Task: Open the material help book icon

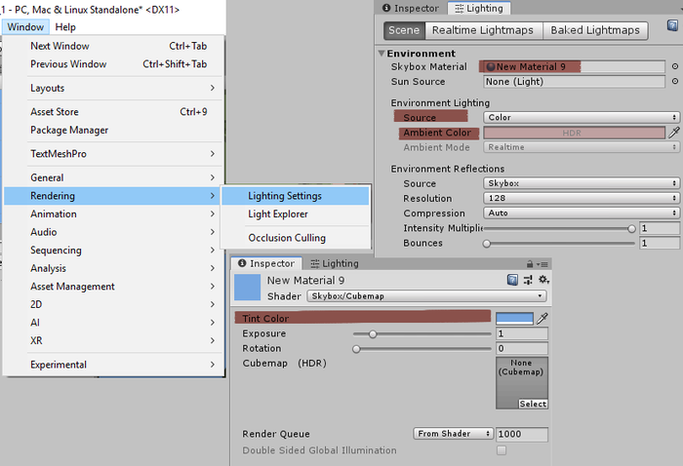Action: [x=512, y=280]
